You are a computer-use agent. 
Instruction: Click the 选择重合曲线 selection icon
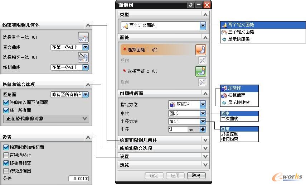[83, 37]
